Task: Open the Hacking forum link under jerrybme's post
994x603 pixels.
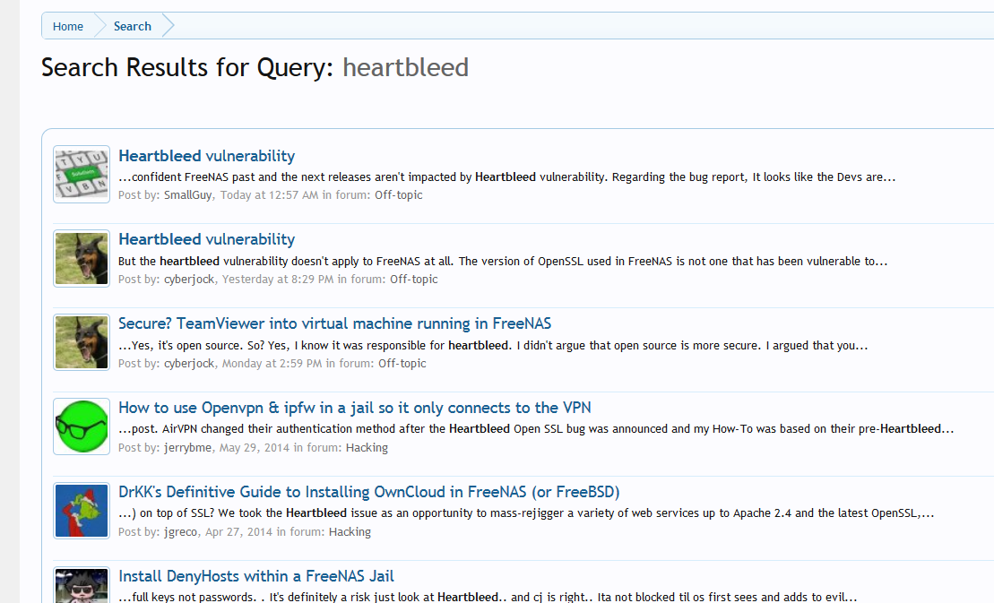Action: pyautogui.click(x=367, y=448)
